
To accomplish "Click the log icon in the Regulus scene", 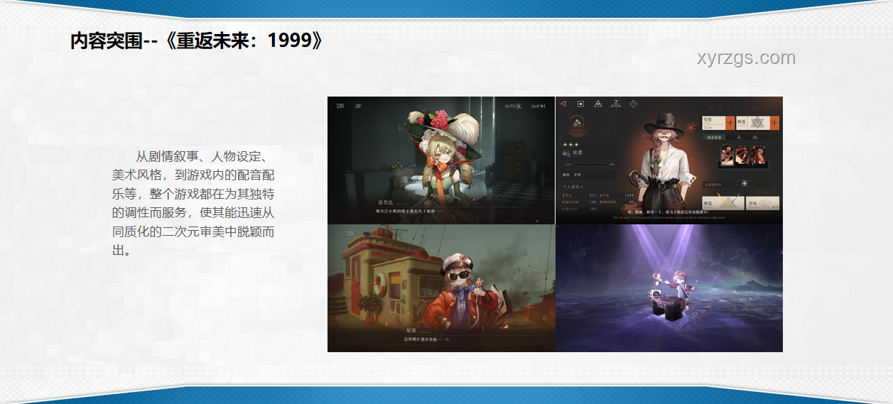I will 350,233.
